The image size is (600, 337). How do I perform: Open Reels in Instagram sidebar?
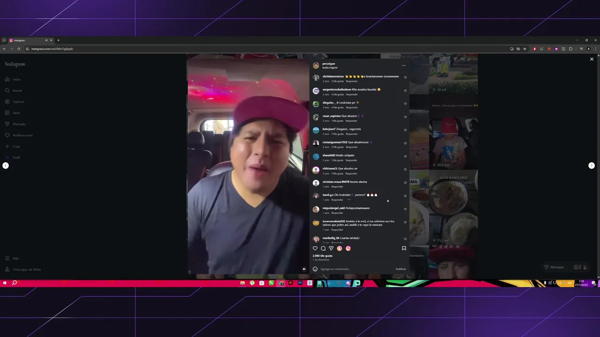[13, 113]
